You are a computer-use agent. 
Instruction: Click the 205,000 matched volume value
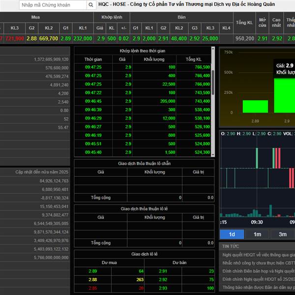point(168,101)
